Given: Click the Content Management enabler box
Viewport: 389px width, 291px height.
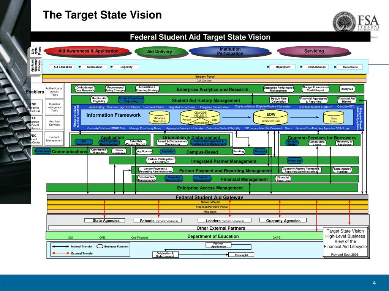Looking at the screenshot, I should [54, 139].
